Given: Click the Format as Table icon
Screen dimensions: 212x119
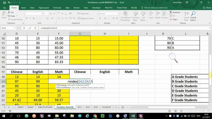Looking at the screenshot, I should point(135,14).
